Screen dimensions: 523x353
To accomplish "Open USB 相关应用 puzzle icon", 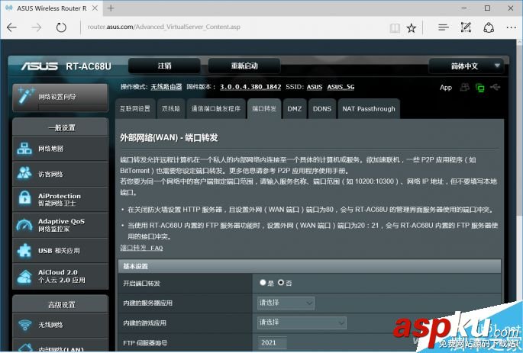I will 24,250.
